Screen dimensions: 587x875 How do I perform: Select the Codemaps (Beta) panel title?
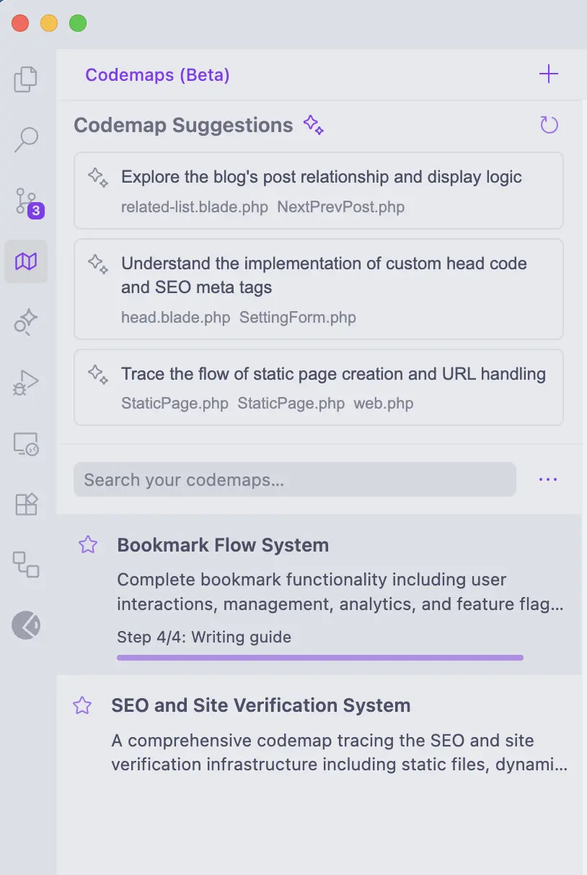(157, 75)
